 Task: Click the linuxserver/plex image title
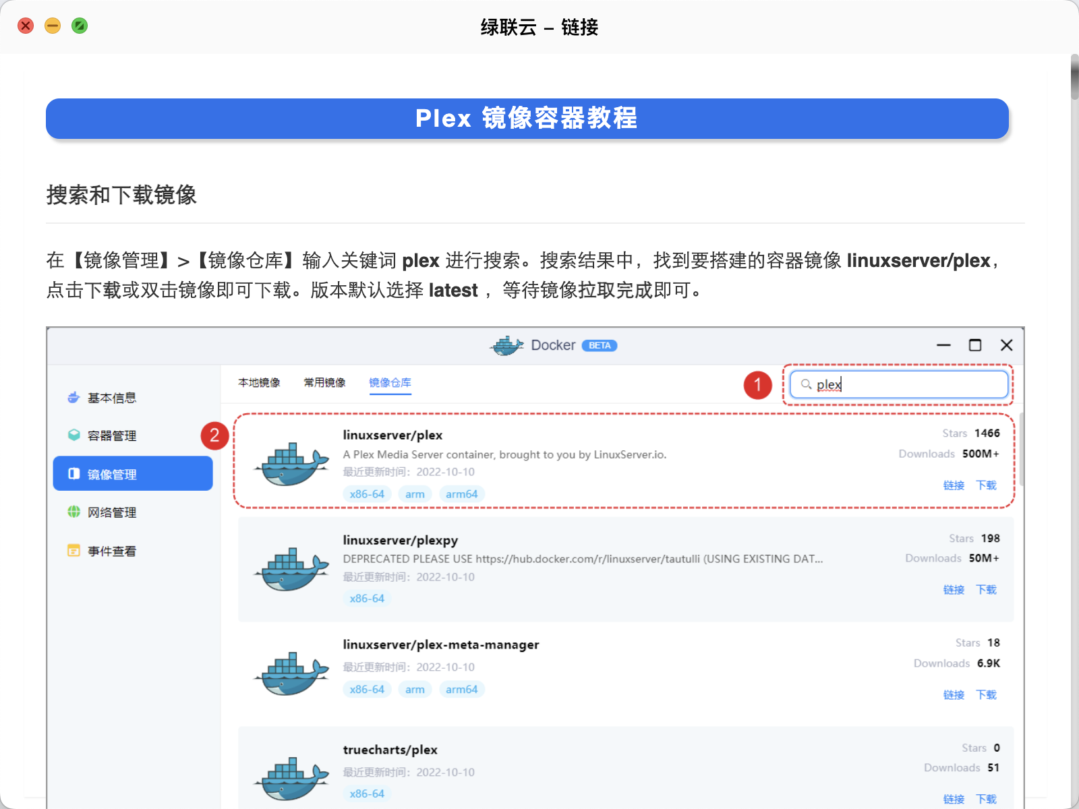tap(392, 435)
